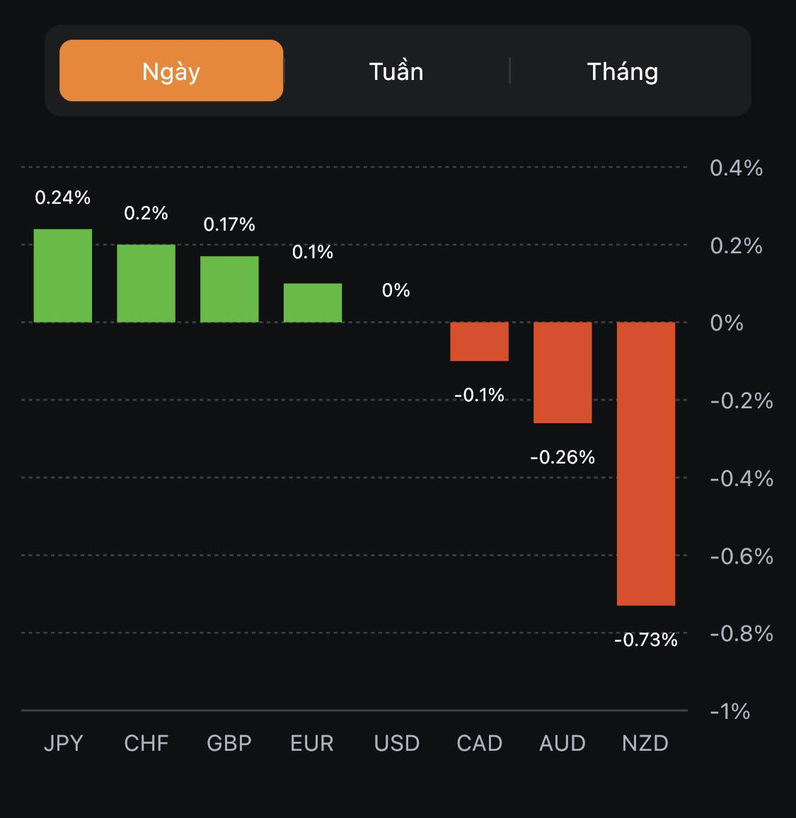Click the red CAD bar
Viewport: 796px width, 818px height.
[480, 341]
